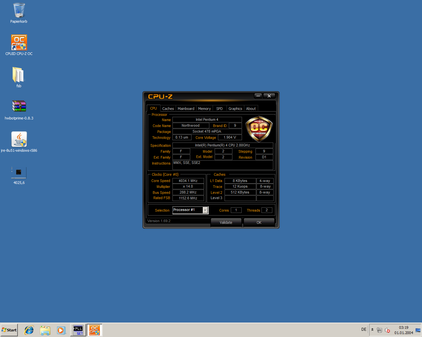This screenshot has width=422, height=337.
Task: Click the Gigabyte OC Motherboard badge logo
Action: coord(259,129)
